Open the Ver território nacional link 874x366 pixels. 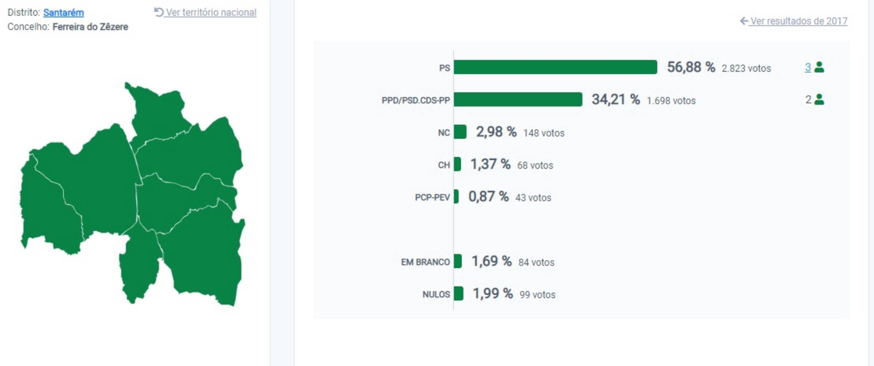click(x=211, y=13)
